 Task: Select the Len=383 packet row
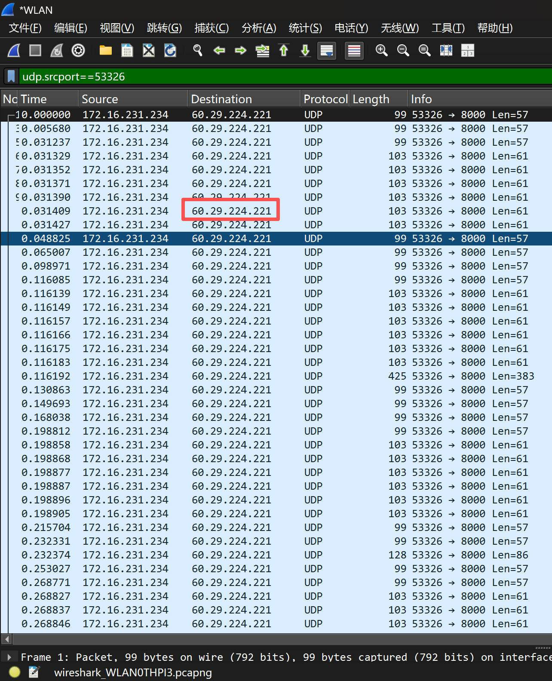[276, 376]
